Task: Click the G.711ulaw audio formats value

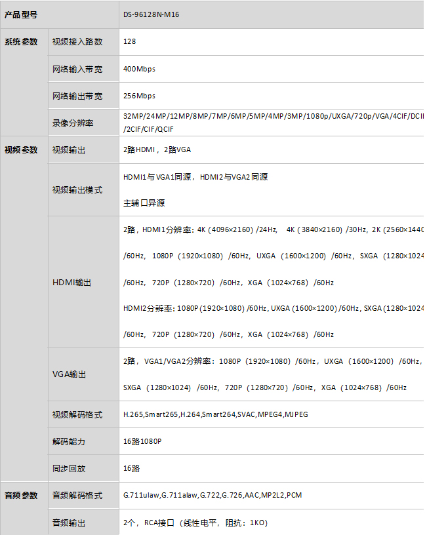Action: (213, 496)
